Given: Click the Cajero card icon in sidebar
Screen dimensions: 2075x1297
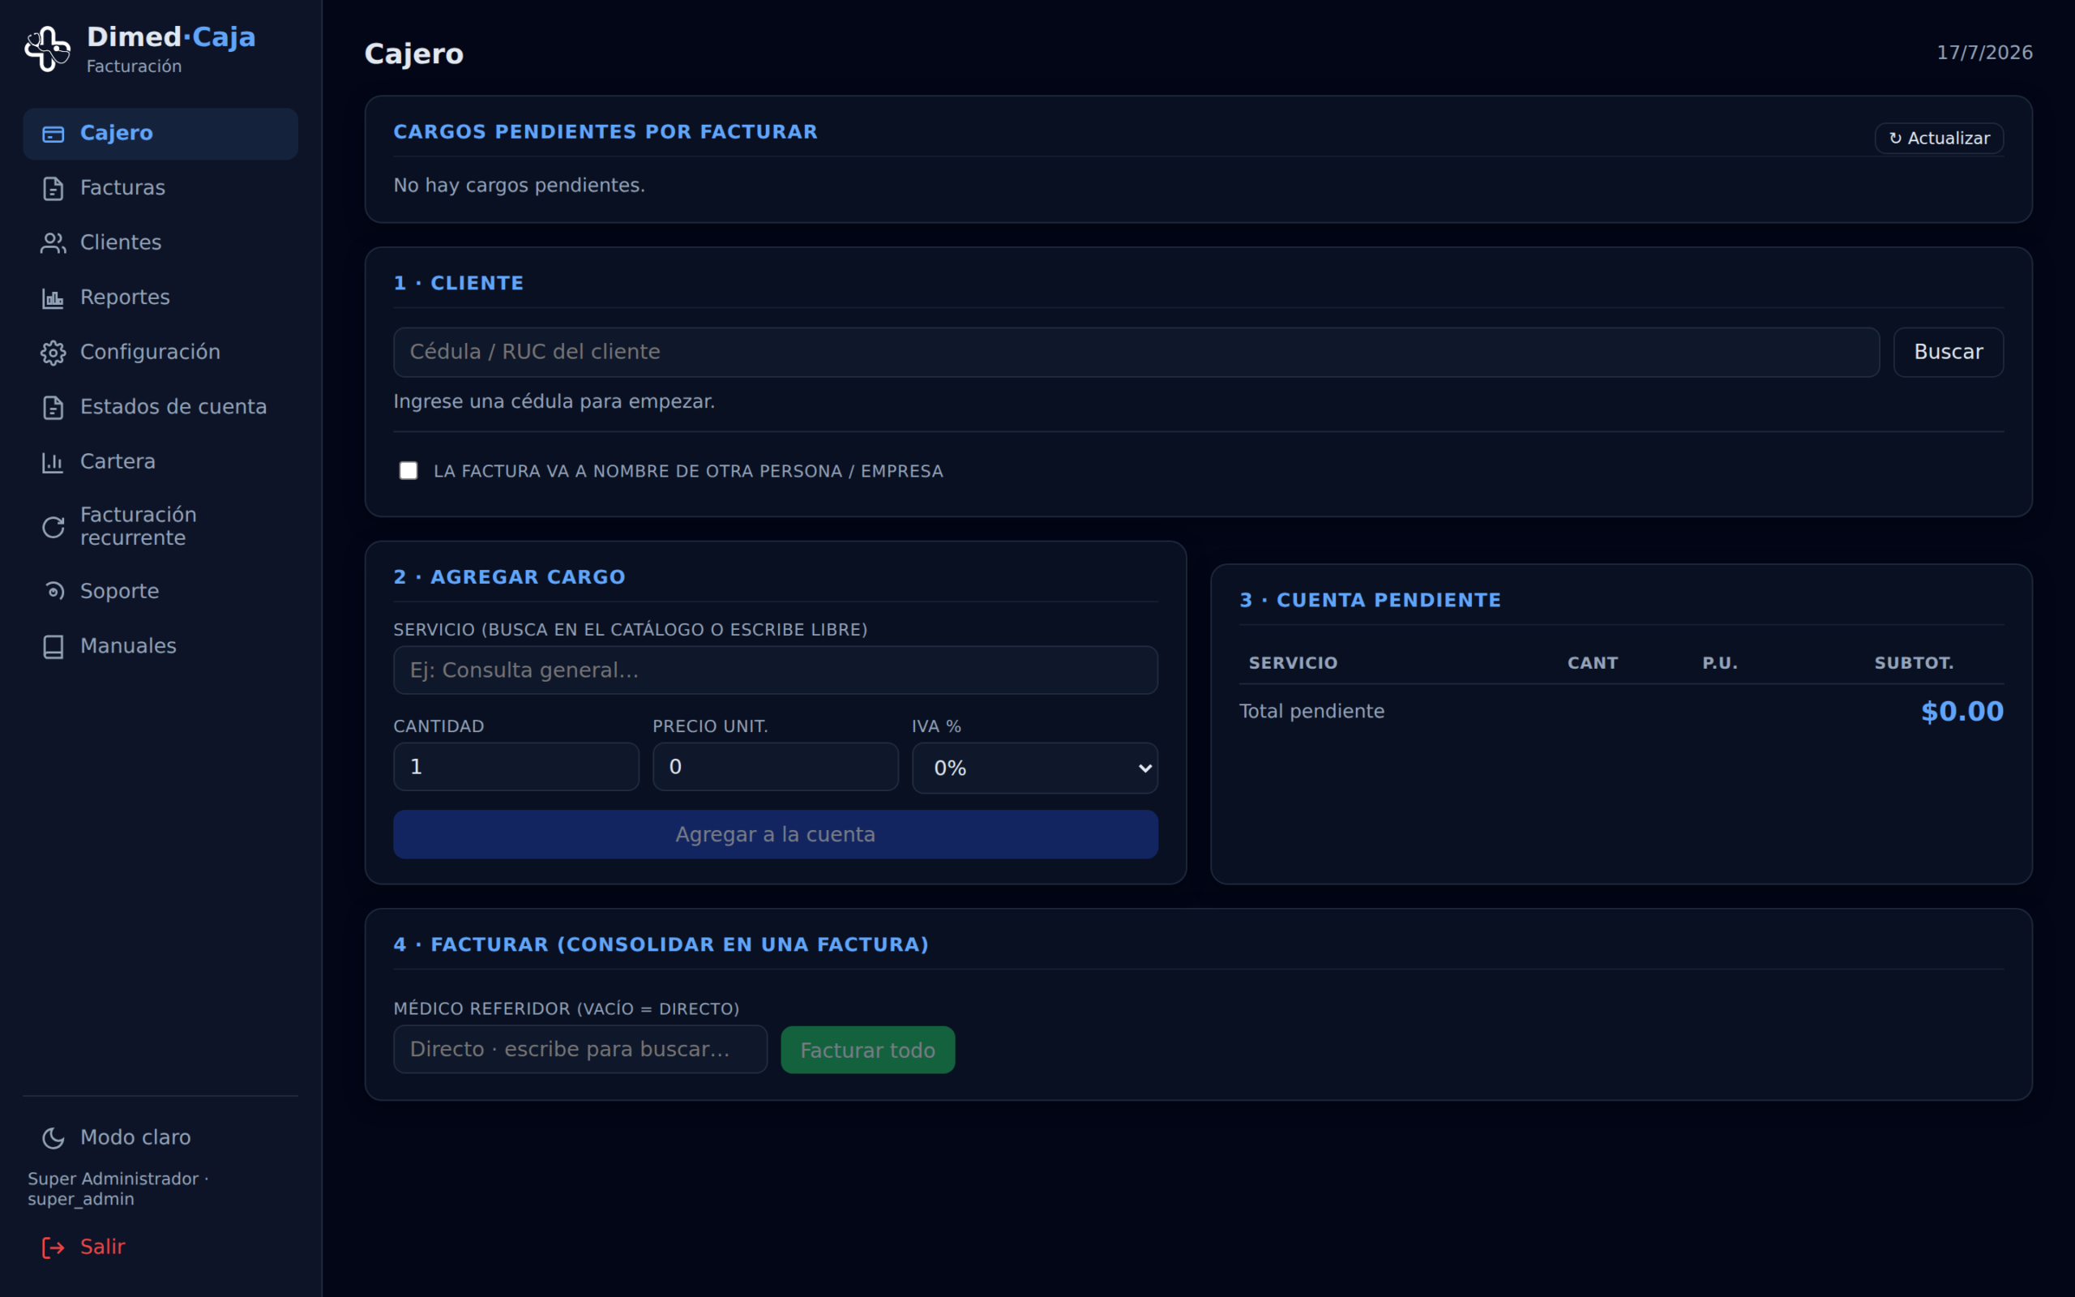Looking at the screenshot, I should pos(53,134).
